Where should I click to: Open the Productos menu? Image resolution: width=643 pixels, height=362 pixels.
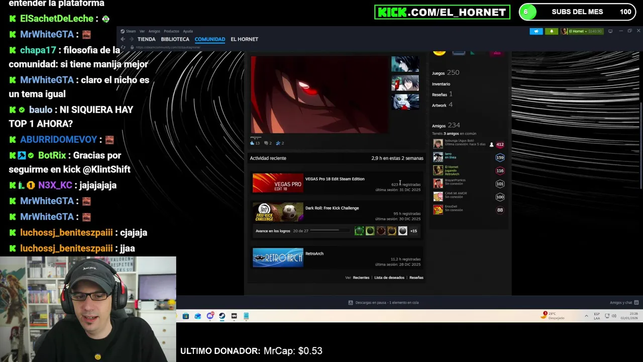171,31
